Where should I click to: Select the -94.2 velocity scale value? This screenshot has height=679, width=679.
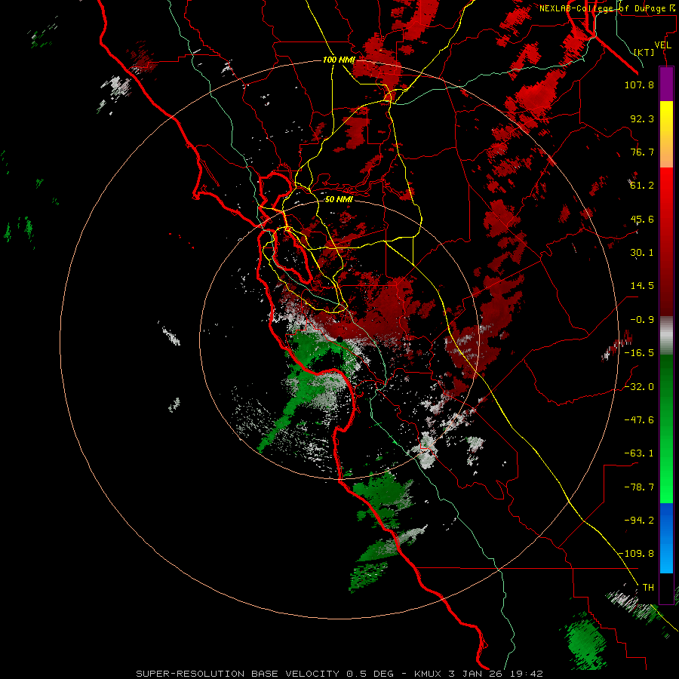639,520
